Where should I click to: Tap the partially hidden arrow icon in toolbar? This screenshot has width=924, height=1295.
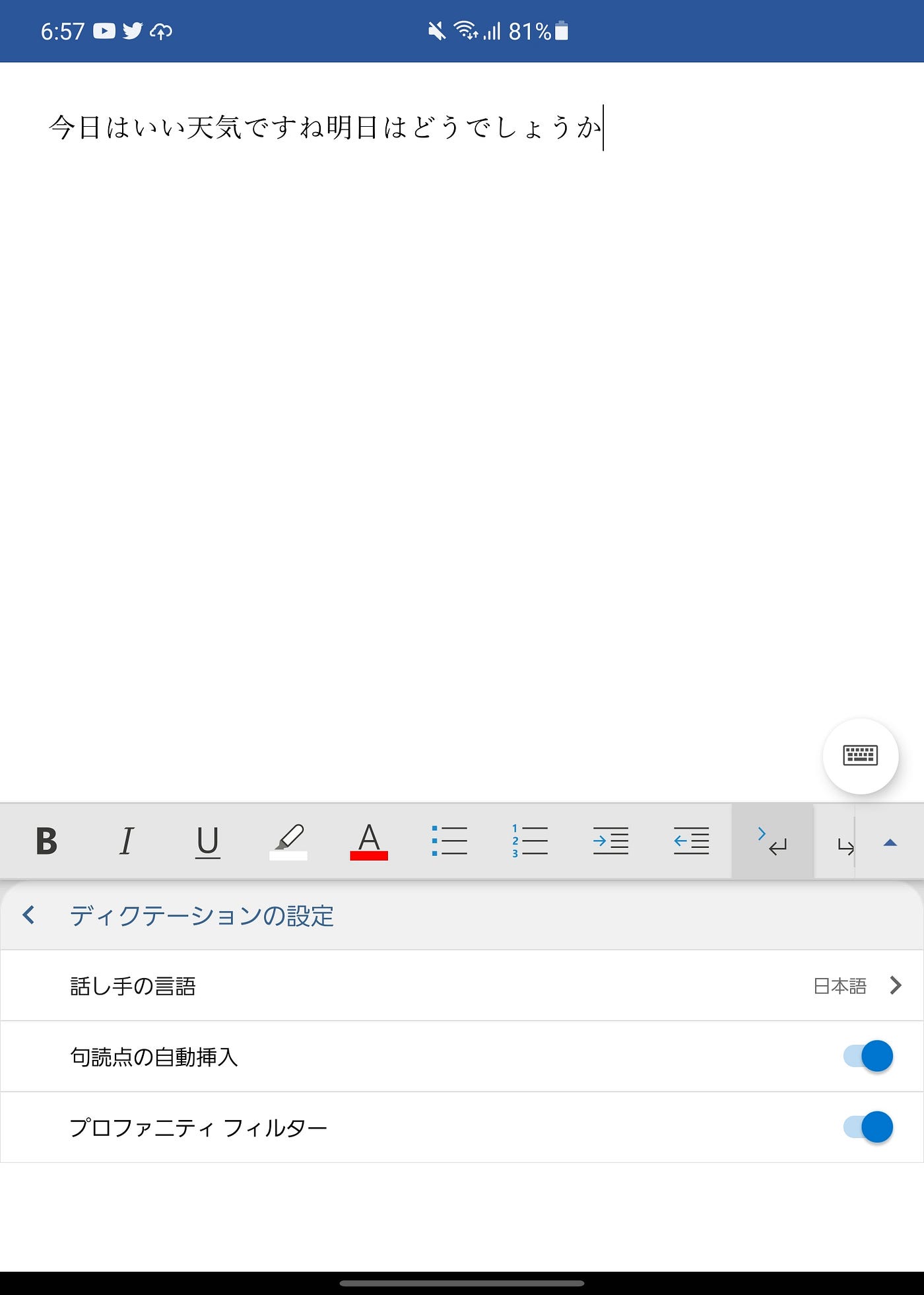click(845, 846)
